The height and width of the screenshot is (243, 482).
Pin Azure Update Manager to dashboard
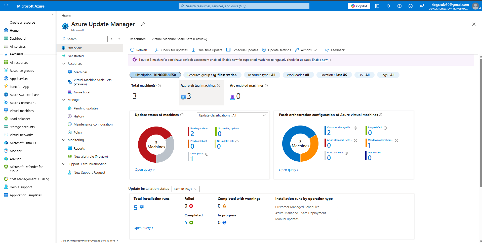[143, 24]
